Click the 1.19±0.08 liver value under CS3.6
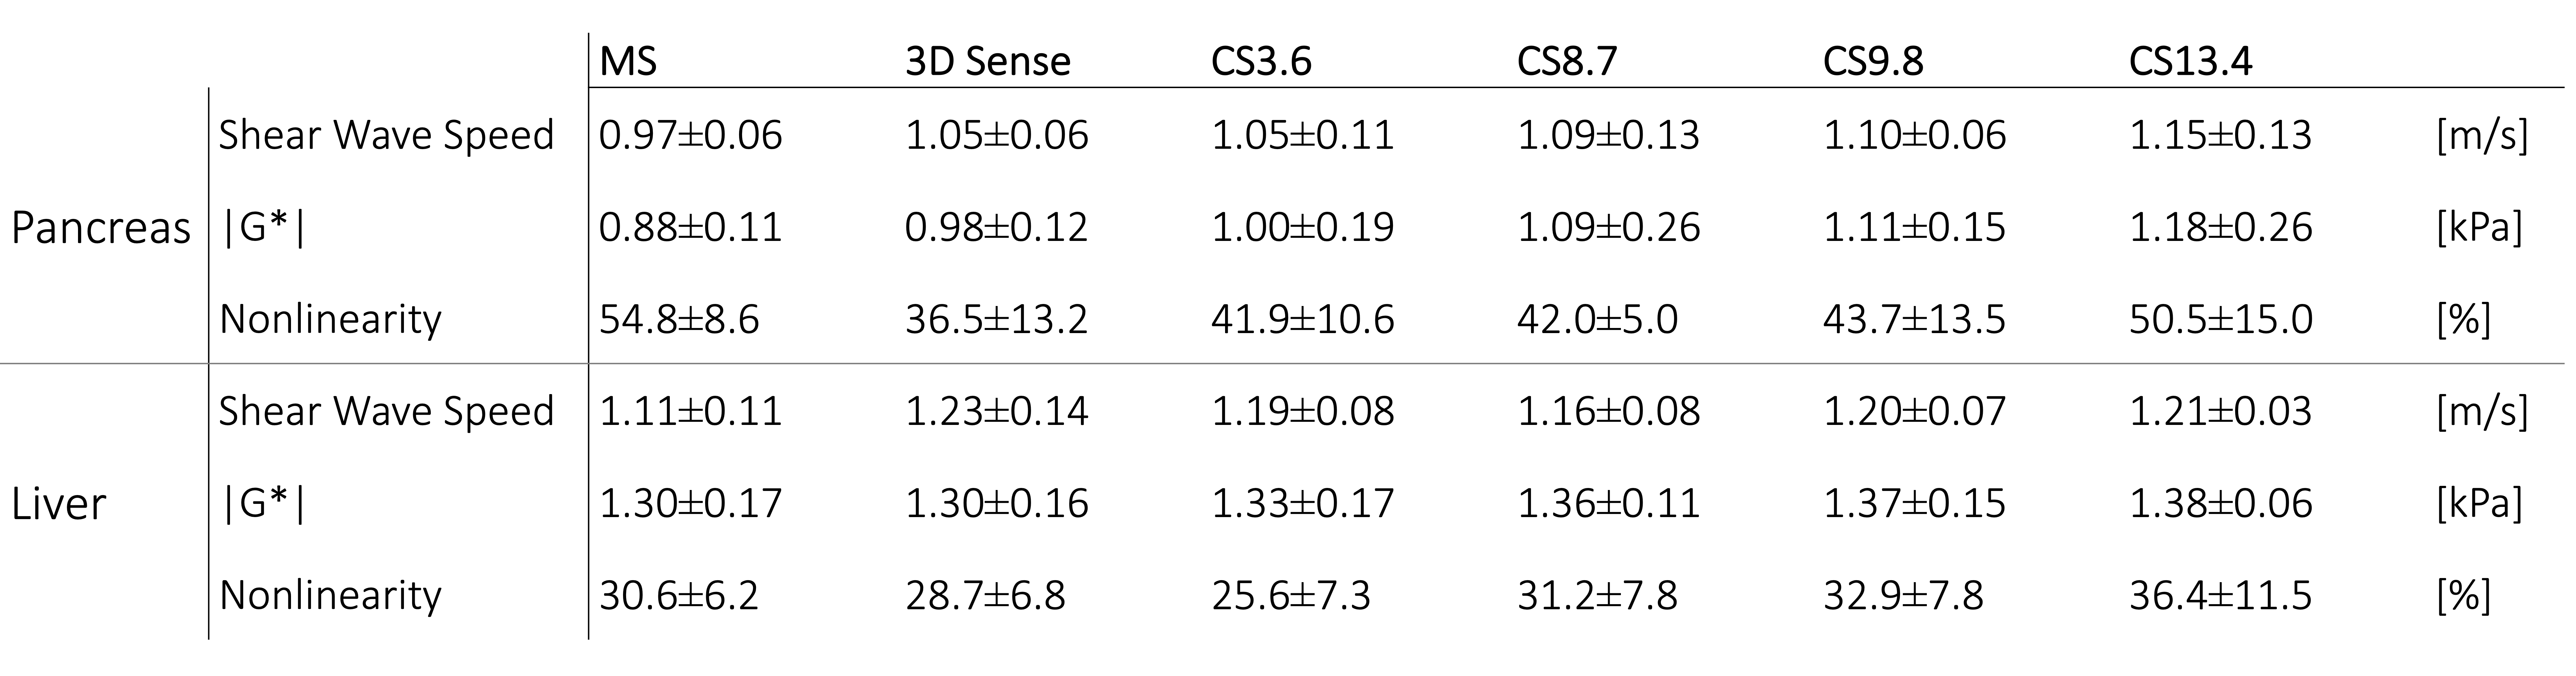The height and width of the screenshot is (676, 2576). [x=1302, y=411]
